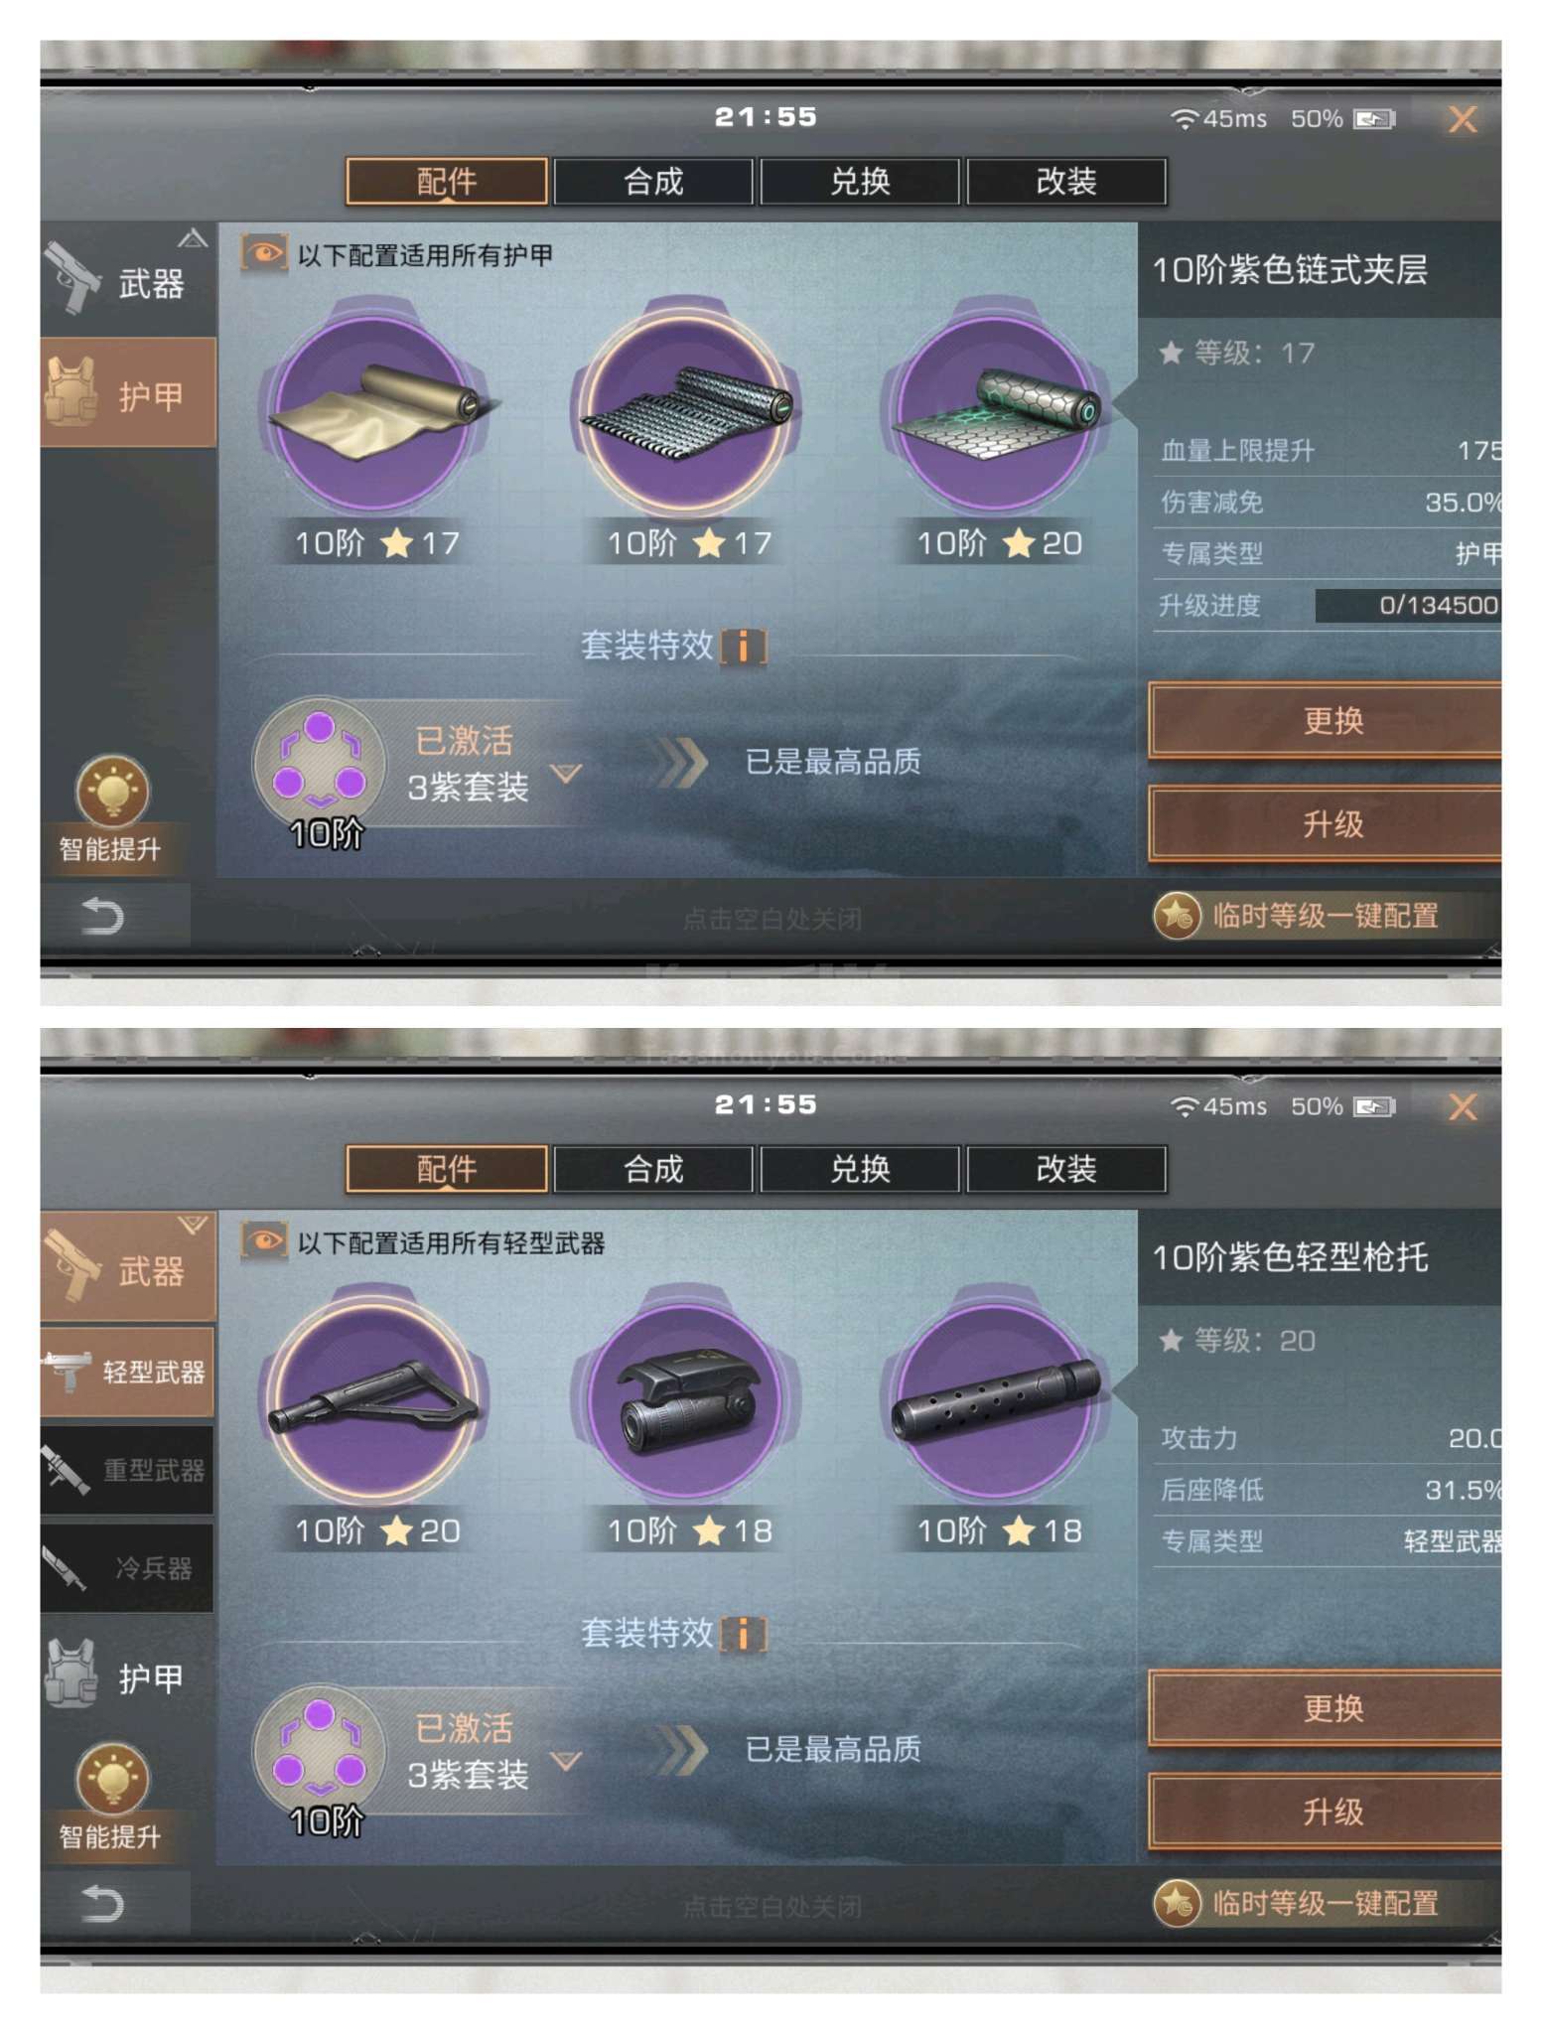Select the tan fabric armor attachment

tap(374, 409)
